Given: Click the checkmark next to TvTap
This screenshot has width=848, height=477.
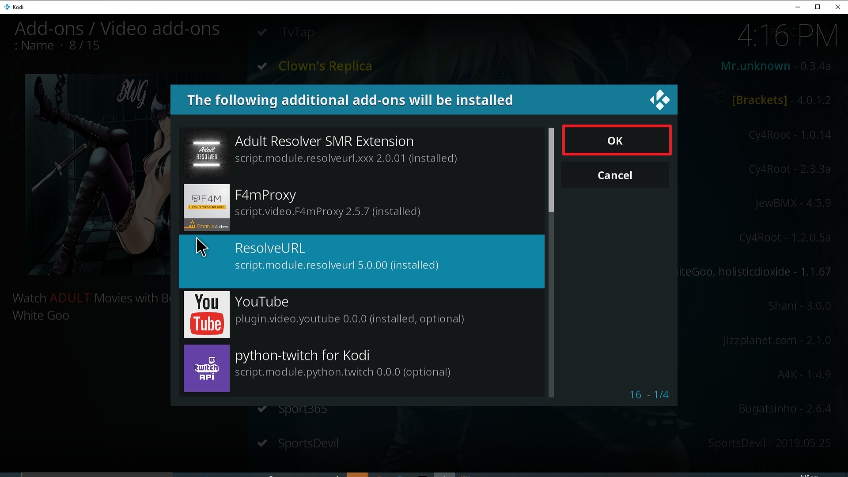Looking at the screenshot, I should [x=262, y=32].
